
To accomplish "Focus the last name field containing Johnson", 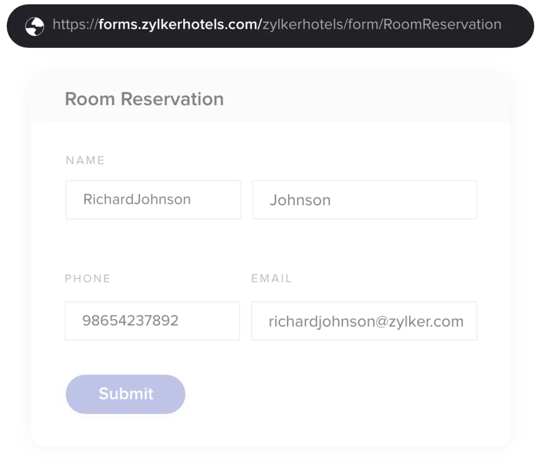I will point(364,200).
